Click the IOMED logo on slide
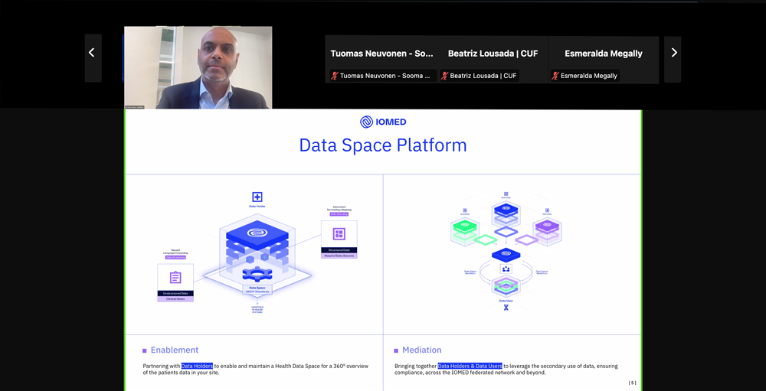 point(383,122)
